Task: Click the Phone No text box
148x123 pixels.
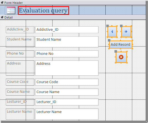Action: (67, 54)
